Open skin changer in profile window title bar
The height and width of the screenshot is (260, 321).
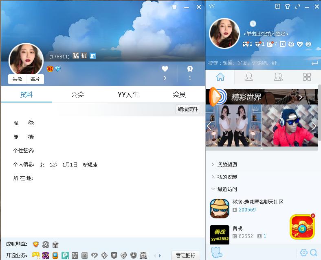(174, 7)
